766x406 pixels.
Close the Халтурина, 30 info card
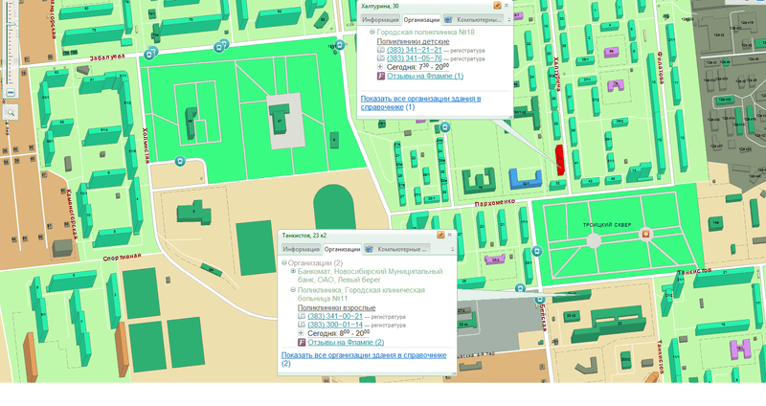pos(507,6)
